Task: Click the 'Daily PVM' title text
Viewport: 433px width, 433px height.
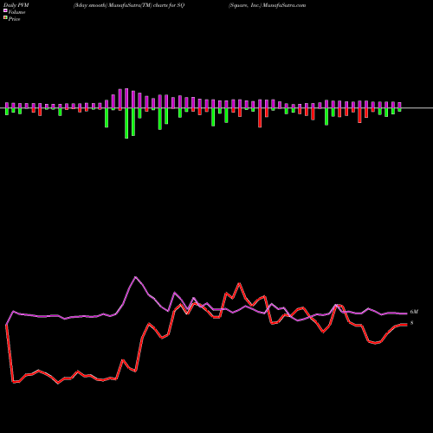Action: click(16, 5)
